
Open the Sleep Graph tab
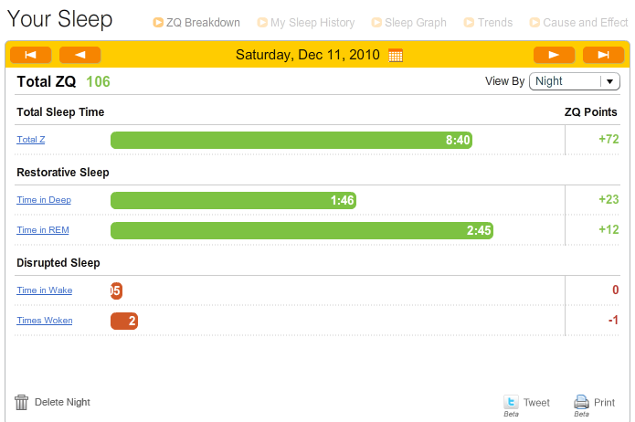[x=409, y=23]
